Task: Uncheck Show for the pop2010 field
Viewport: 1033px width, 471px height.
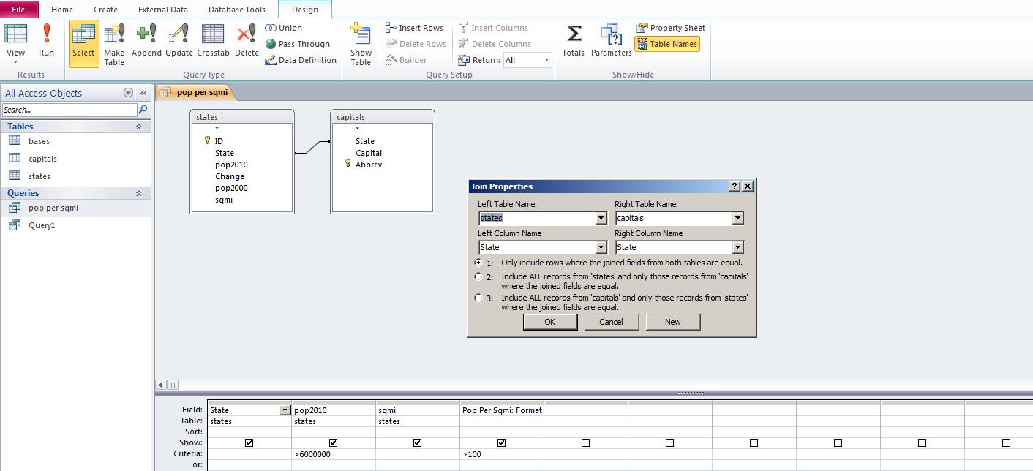Action: 334,442
